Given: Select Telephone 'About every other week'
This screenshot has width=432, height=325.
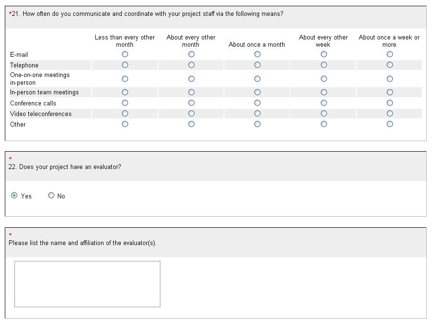Looking at the screenshot, I should tap(324, 65).
